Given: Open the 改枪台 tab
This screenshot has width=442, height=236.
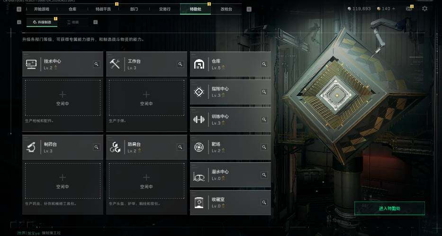Looking at the screenshot, I should coord(226,9).
